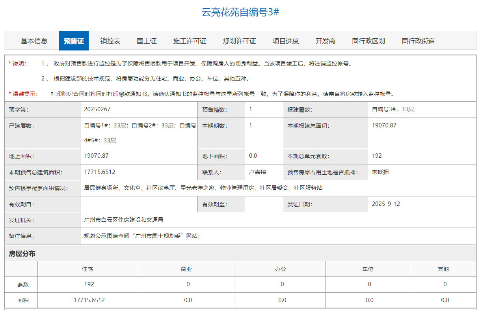Click the red 说明 label

(x=17, y=63)
